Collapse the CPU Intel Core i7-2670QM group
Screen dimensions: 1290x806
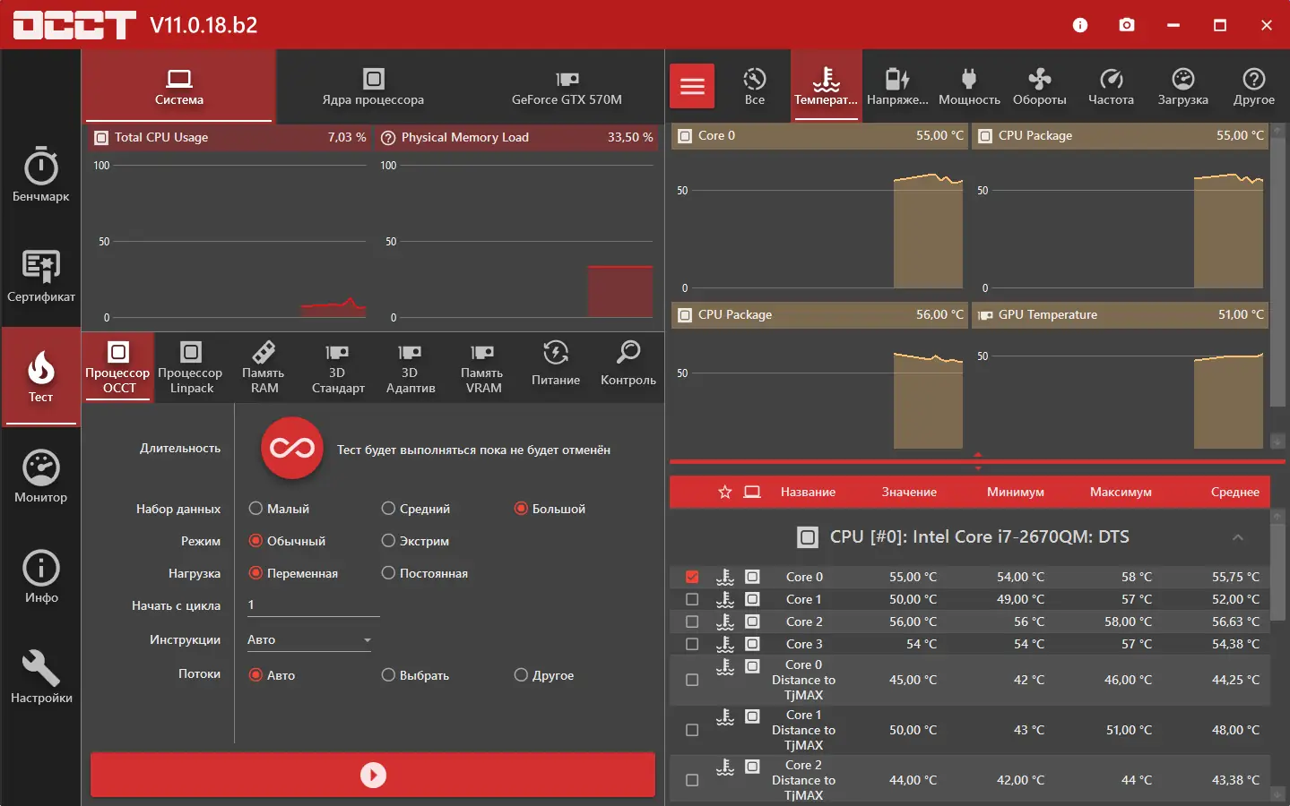(1238, 537)
